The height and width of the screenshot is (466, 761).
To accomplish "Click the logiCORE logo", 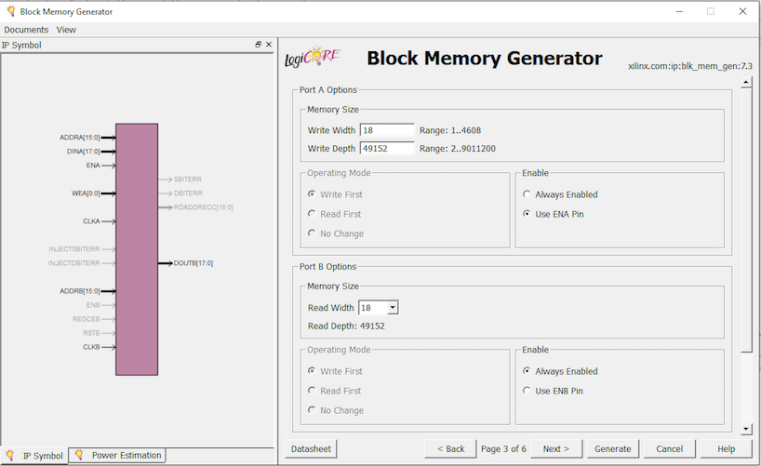I will [313, 58].
